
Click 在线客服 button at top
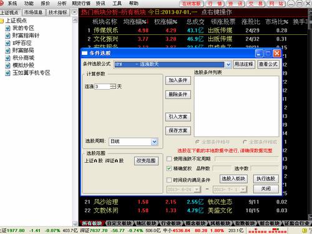click(x=192, y=4)
